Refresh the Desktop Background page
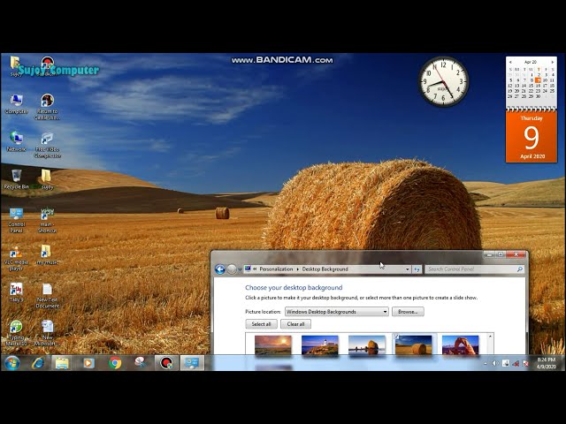Screen dimensions: 566x424 click(x=417, y=269)
